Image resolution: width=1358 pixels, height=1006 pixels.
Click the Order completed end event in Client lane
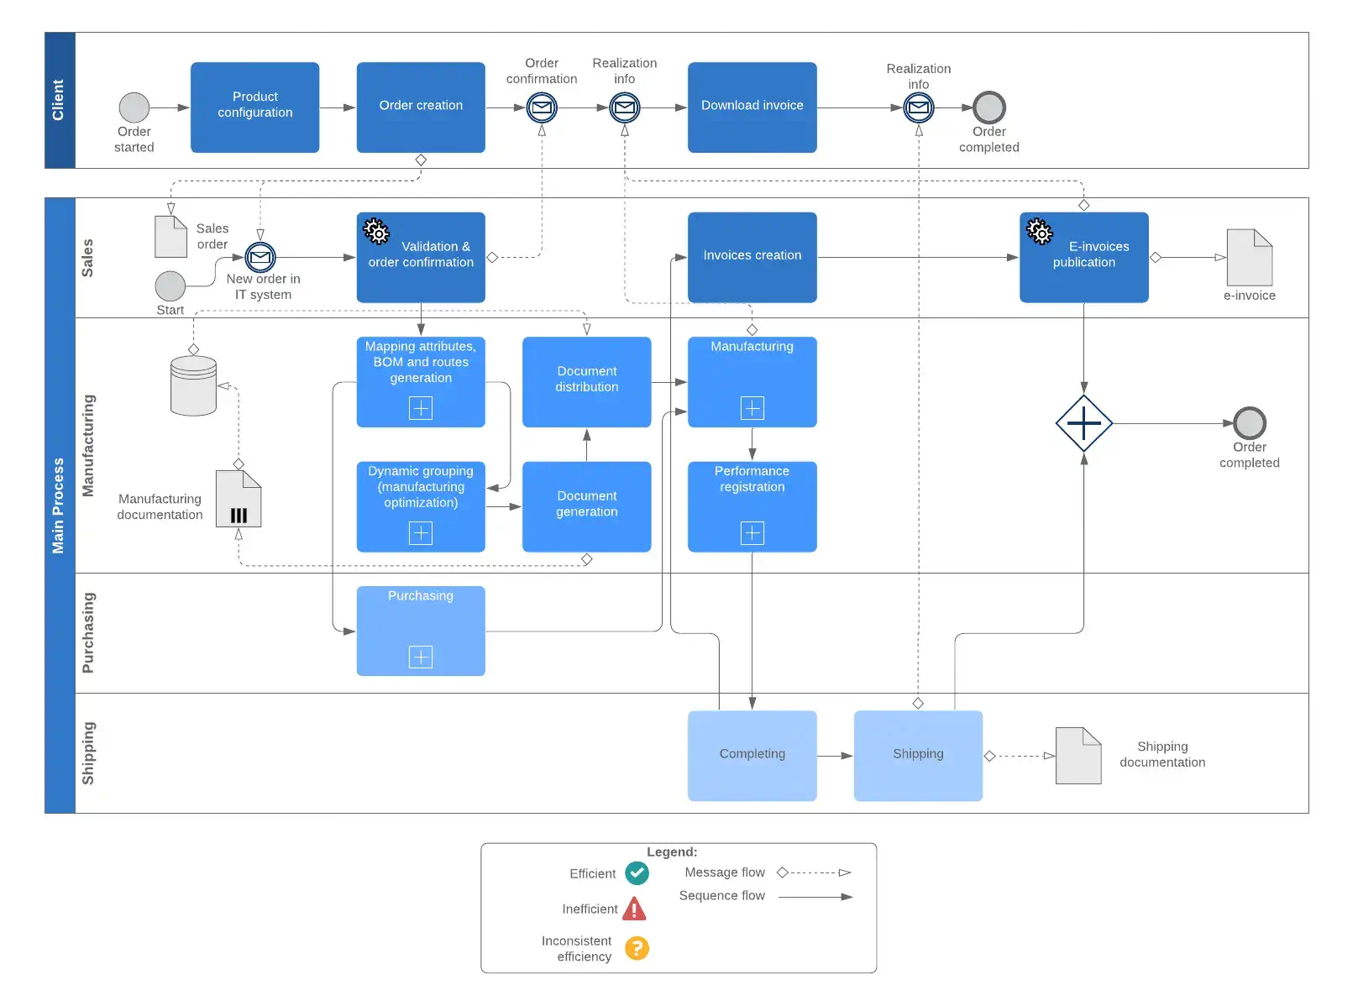coord(988,107)
